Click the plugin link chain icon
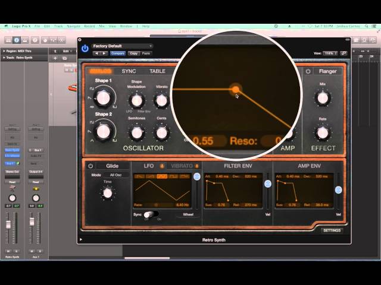The width and height of the screenshot is (381, 285). (x=343, y=53)
